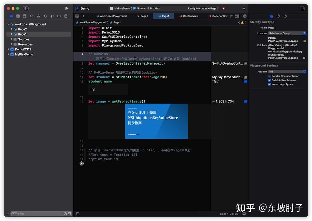Open the Source Control navigator icon
Viewport: 312px width, 221px height.
[x=18, y=16]
